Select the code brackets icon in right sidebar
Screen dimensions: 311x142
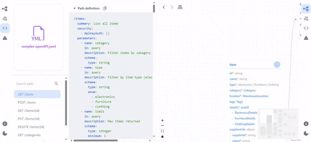pyautogui.click(x=306, y=28)
